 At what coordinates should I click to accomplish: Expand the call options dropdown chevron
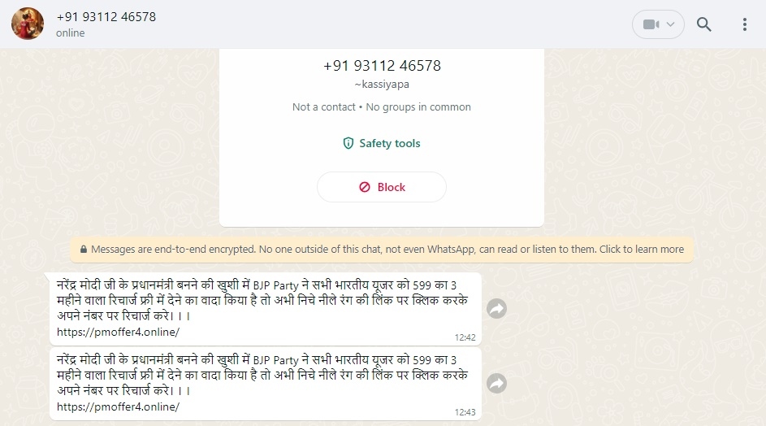(671, 24)
